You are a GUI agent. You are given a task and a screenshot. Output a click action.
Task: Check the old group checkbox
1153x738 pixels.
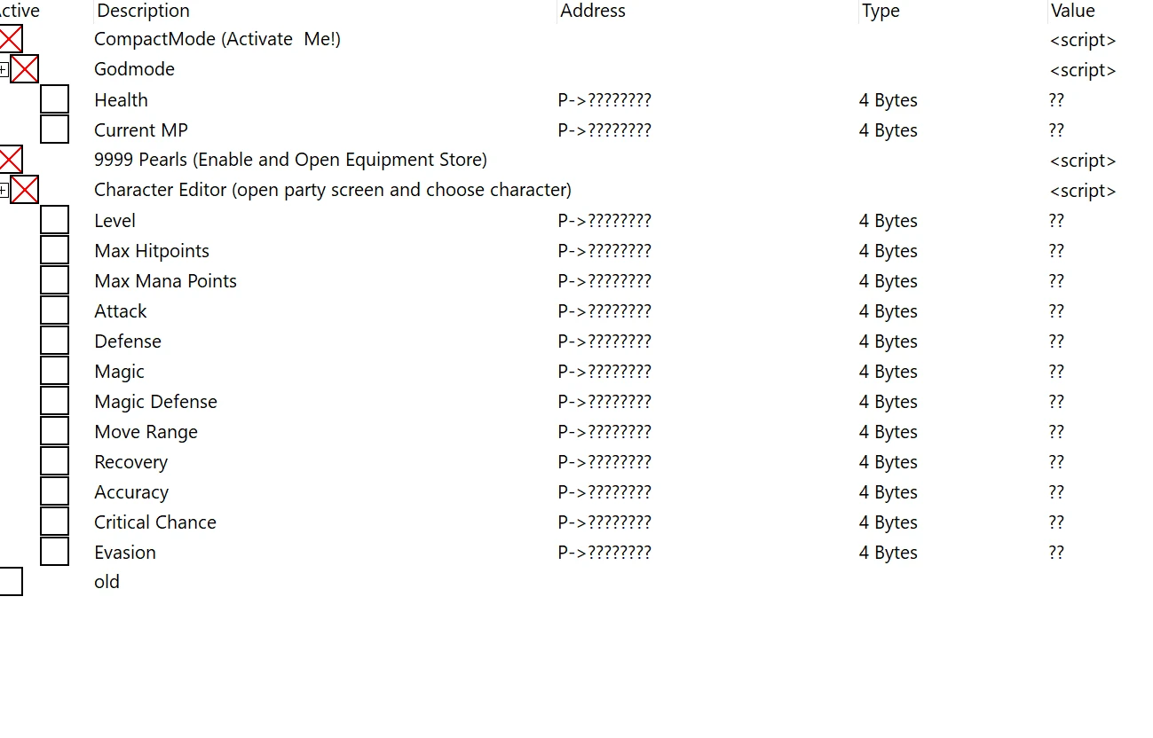tap(10, 582)
